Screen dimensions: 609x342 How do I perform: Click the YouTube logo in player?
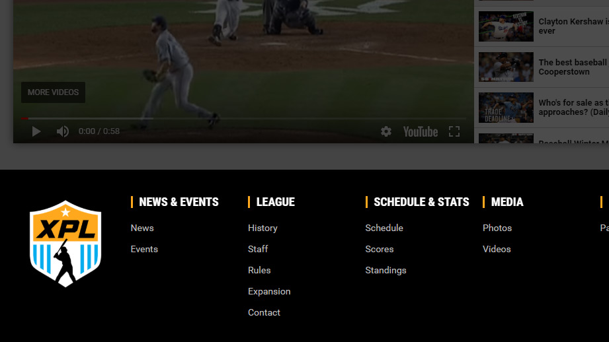click(421, 131)
